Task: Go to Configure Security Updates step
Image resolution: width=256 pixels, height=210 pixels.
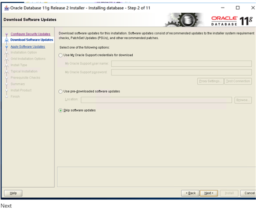Action: [30, 34]
